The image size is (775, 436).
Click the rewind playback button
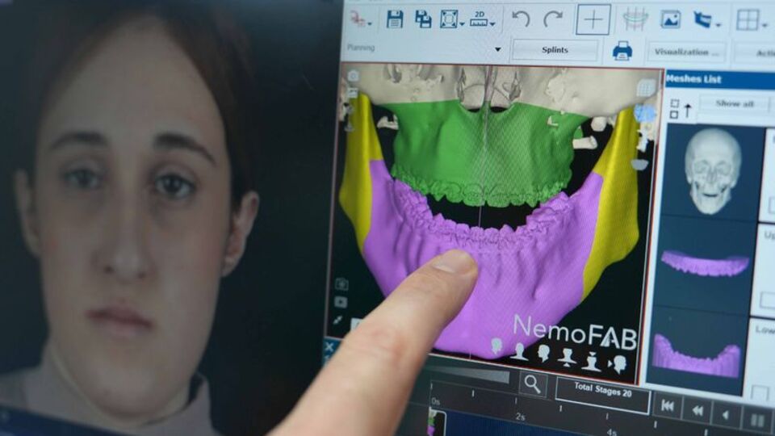[x=697, y=410]
